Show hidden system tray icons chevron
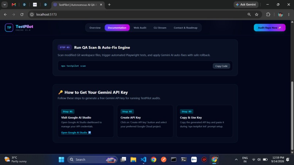Screen dimensions: 294x165 [x=236, y=160]
